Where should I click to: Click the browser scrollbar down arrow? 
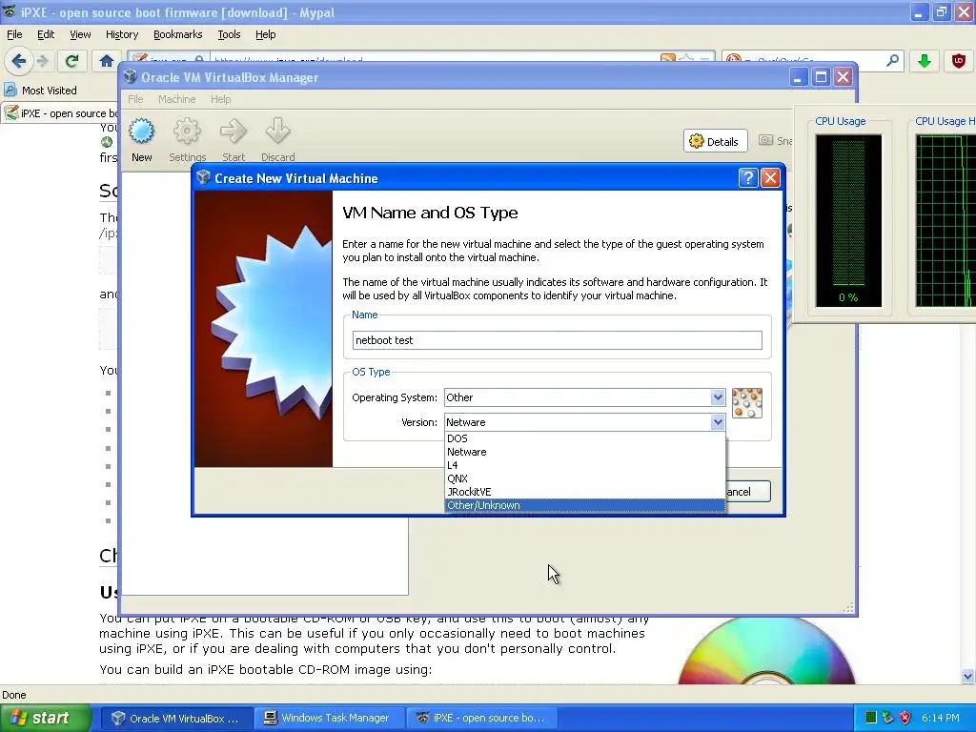(968, 676)
